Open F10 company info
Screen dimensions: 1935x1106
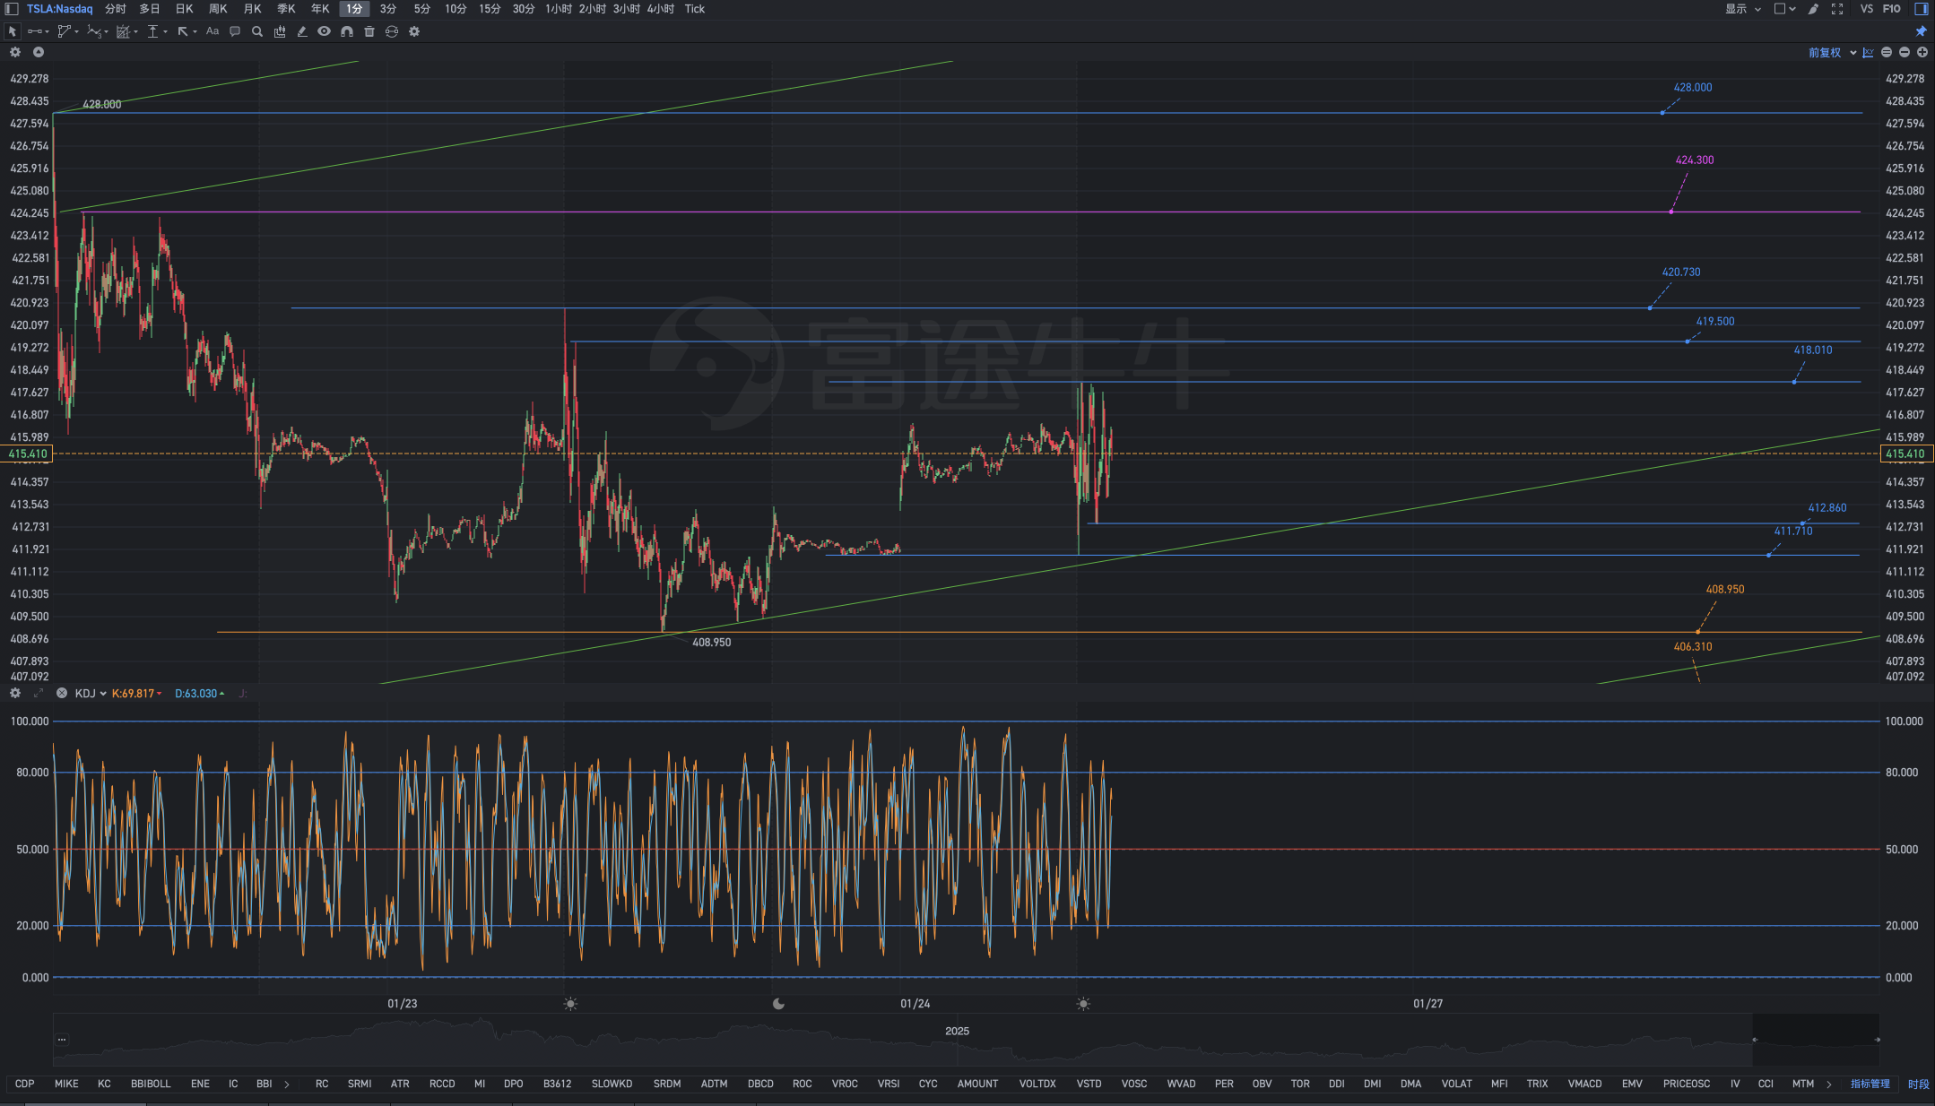pos(1892,9)
